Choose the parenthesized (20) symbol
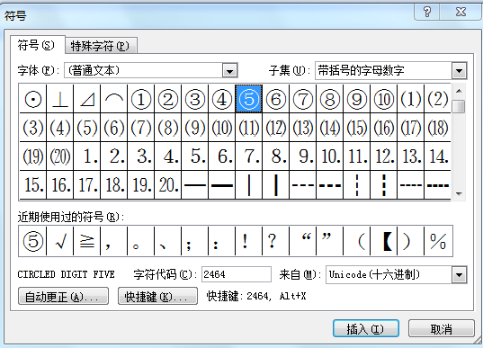483x348 pixels. tap(60, 156)
